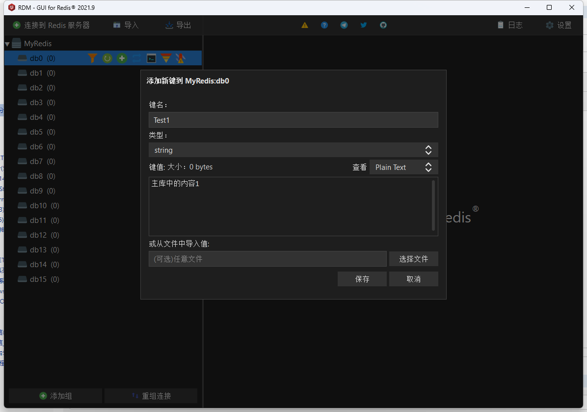
Task: Click the MyRedis server stack icon
Action: (x=17, y=43)
